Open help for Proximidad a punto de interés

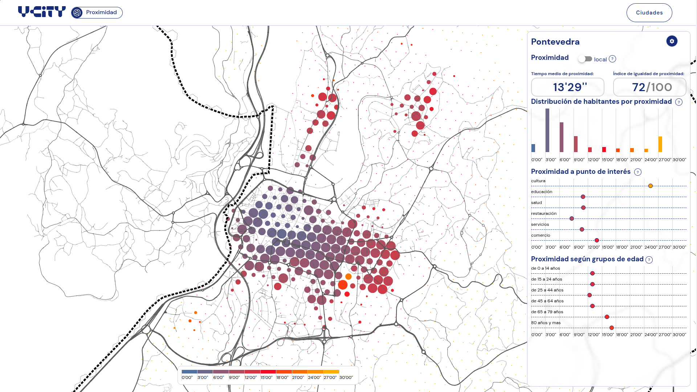coord(637,172)
